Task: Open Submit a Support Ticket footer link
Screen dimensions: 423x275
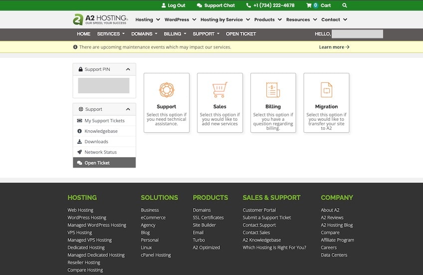Action: [266, 217]
